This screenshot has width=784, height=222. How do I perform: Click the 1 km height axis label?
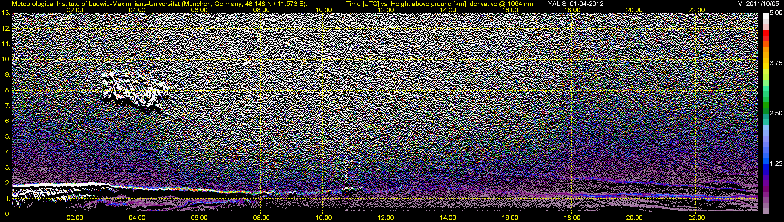(x=7, y=199)
